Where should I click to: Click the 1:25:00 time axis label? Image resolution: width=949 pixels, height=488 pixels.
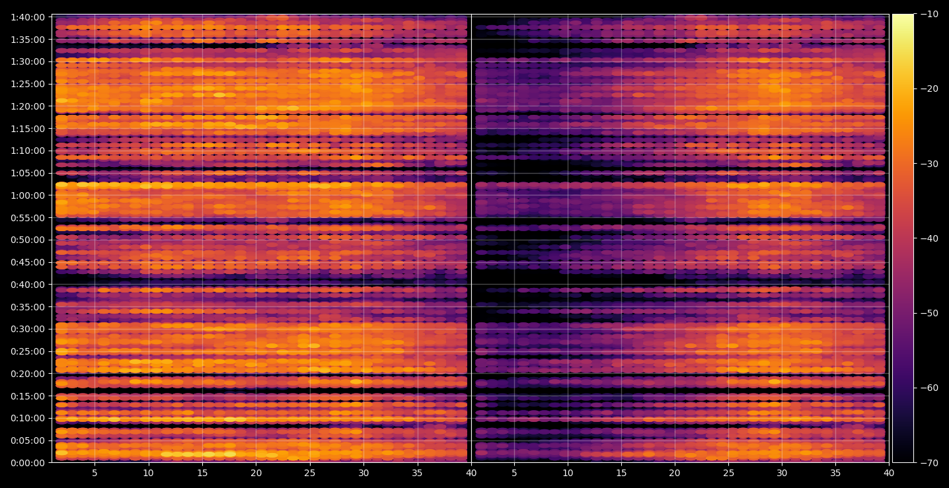pyautogui.click(x=28, y=84)
